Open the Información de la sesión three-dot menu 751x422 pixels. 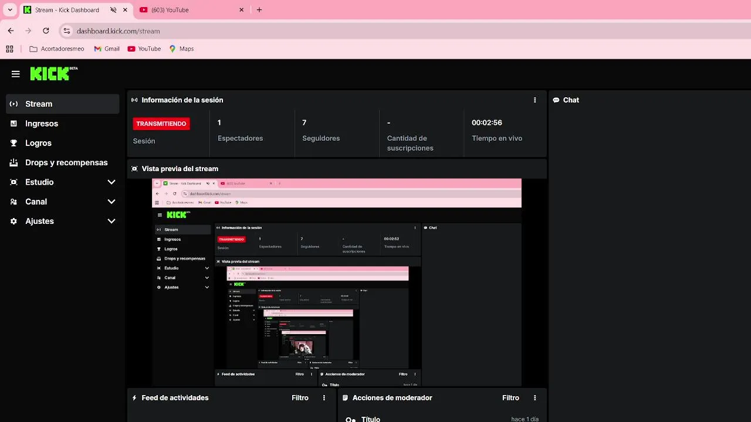coord(535,100)
